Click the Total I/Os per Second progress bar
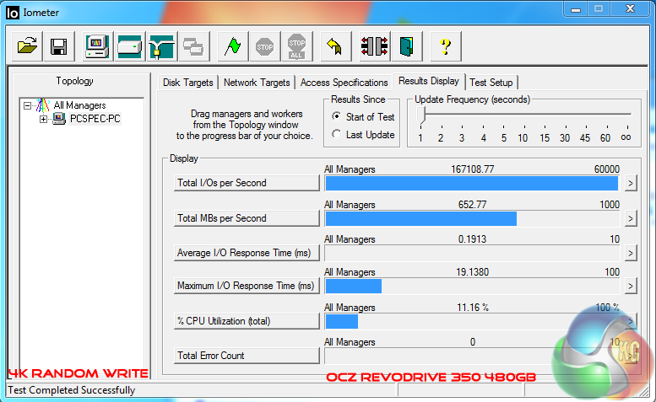The height and width of the screenshot is (402, 656). coord(472,183)
